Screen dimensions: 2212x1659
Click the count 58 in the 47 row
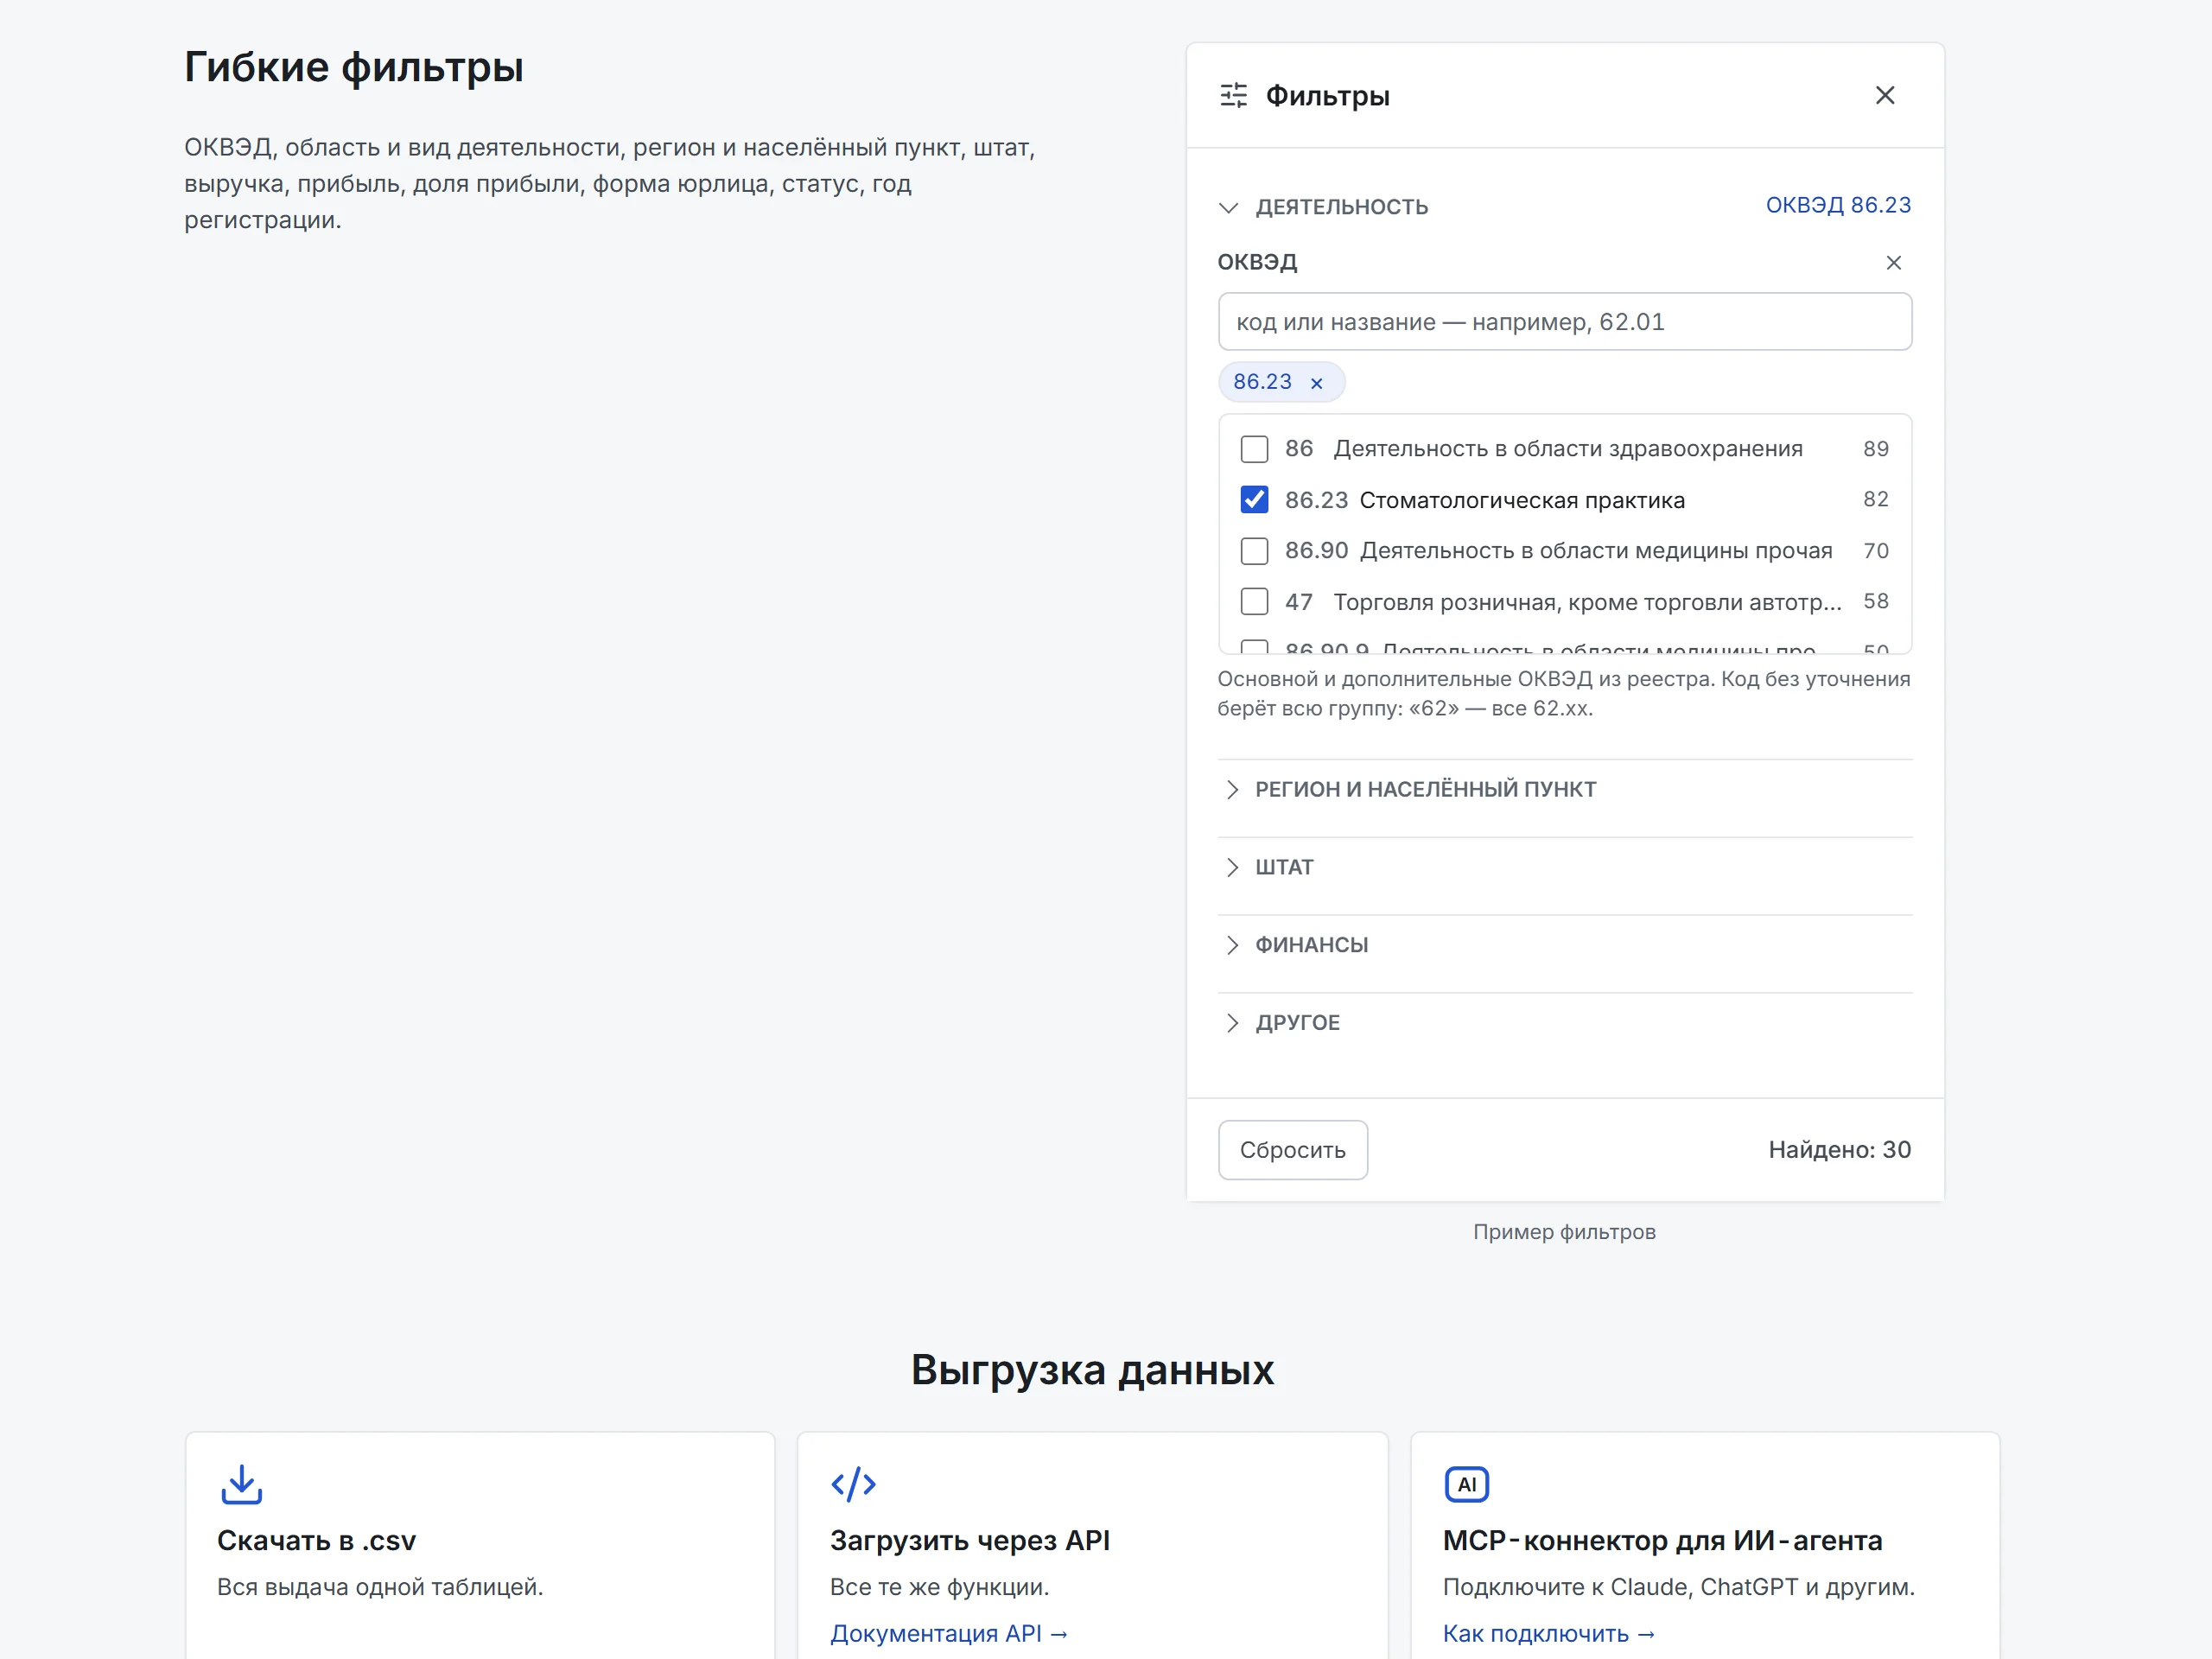(x=1875, y=601)
